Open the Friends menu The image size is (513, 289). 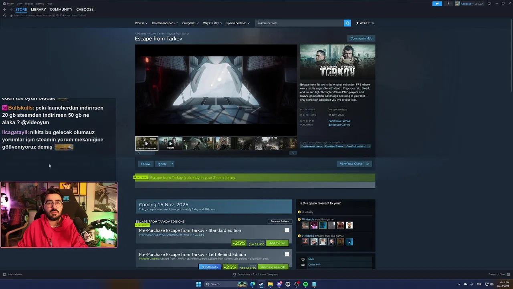pyautogui.click(x=29, y=4)
